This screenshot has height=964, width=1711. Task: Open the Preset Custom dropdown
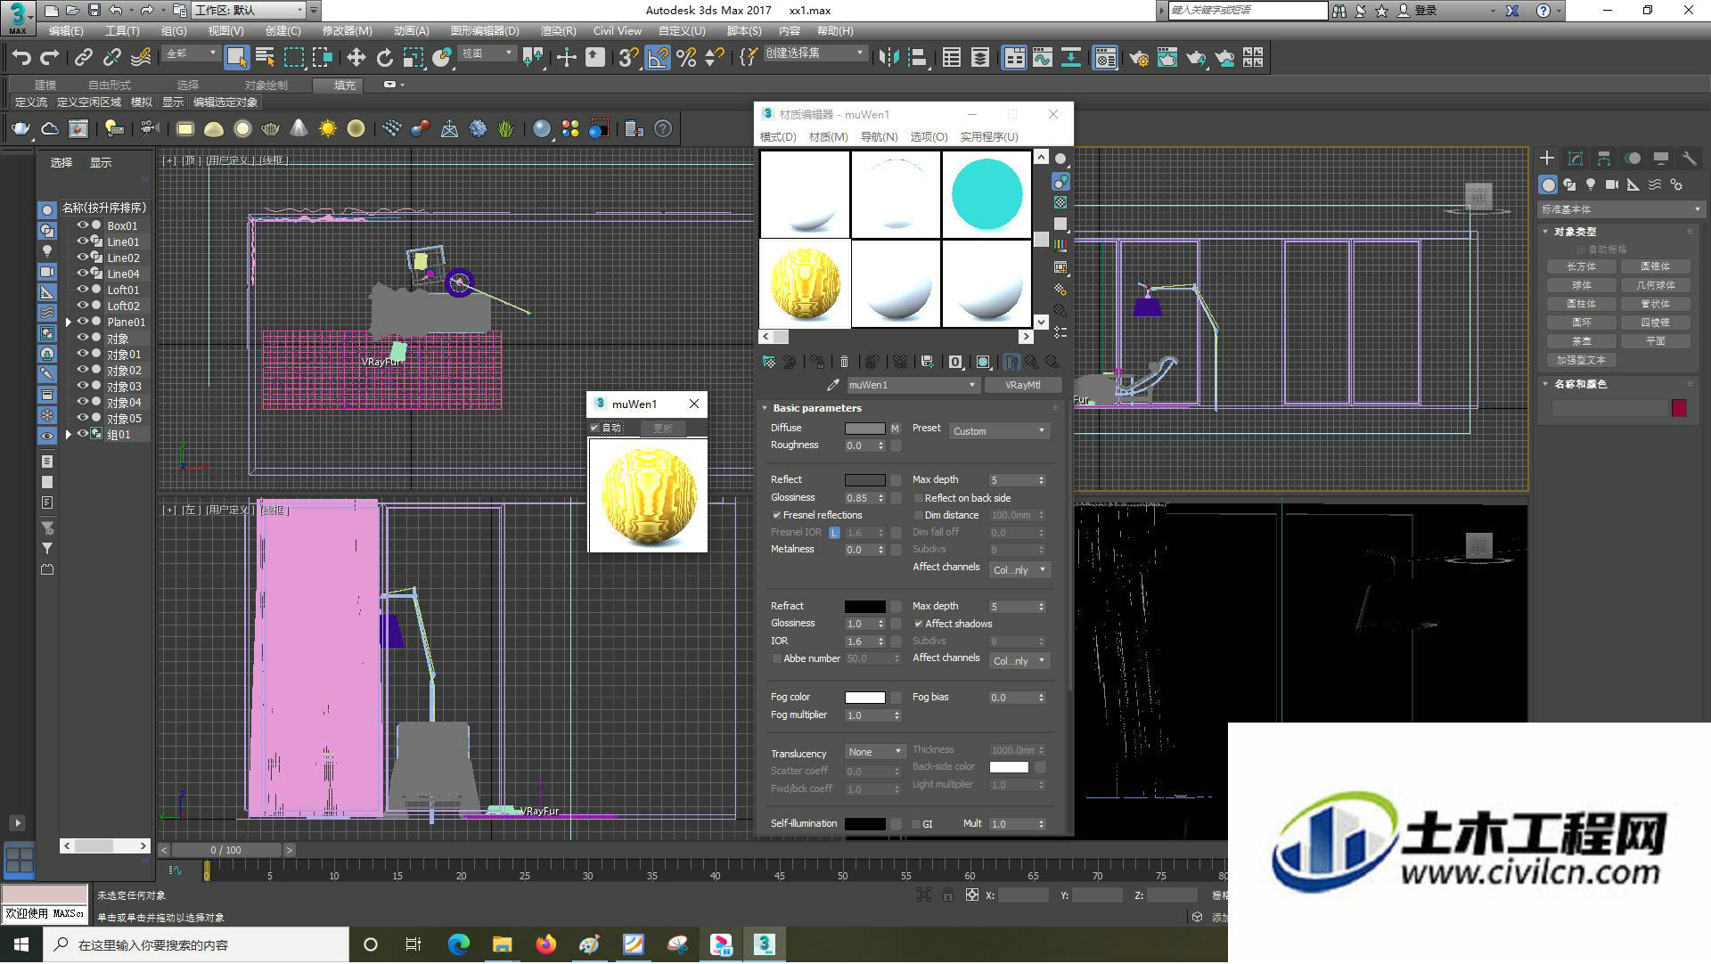999,430
